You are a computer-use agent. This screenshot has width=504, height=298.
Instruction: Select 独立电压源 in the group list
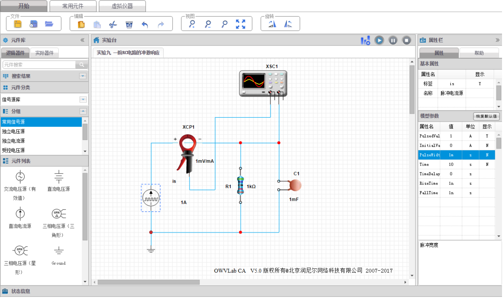[x=13, y=132]
